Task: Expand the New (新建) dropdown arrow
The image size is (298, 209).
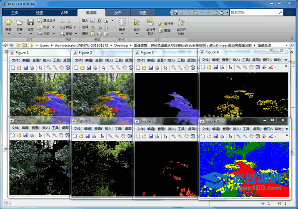Action: pos(8,34)
